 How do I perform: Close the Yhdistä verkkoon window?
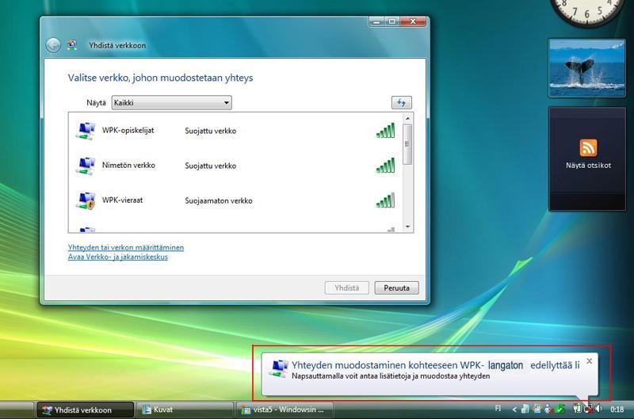coord(413,21)
